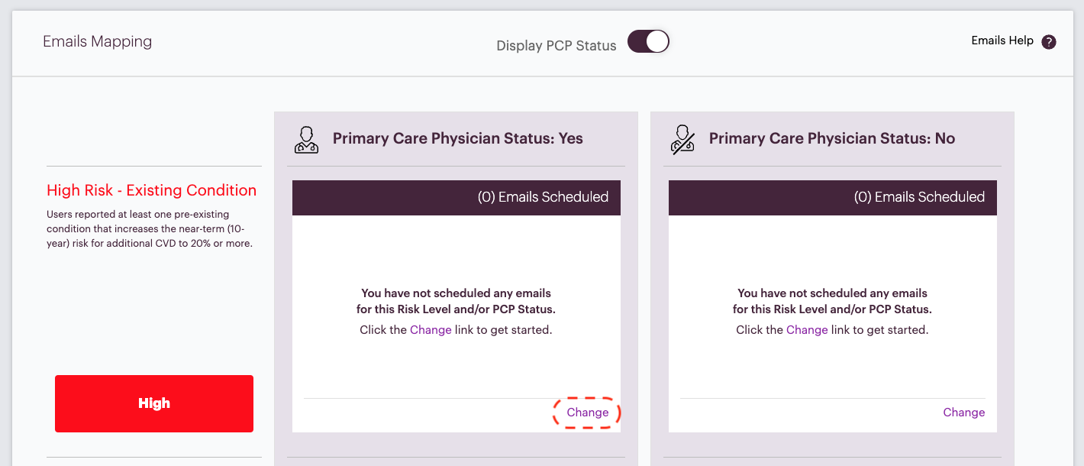Click the Emails Scheduled header under PCP Yes
Screen dimensions: 1084x466
point(457,197)
